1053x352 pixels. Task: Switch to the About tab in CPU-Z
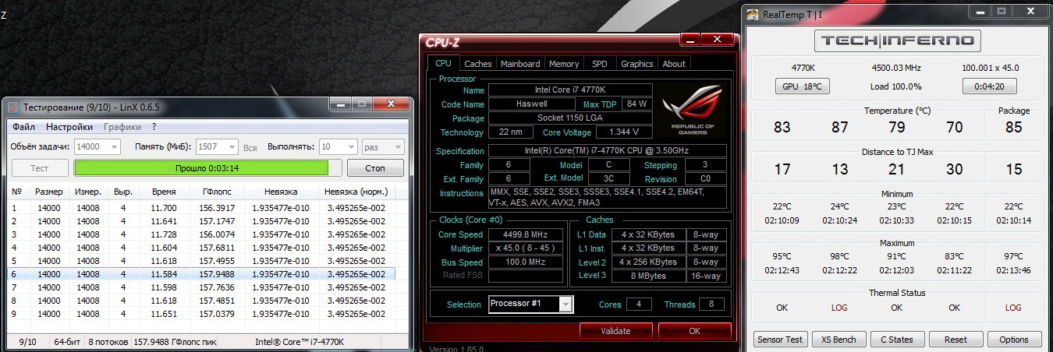[674, 64]
